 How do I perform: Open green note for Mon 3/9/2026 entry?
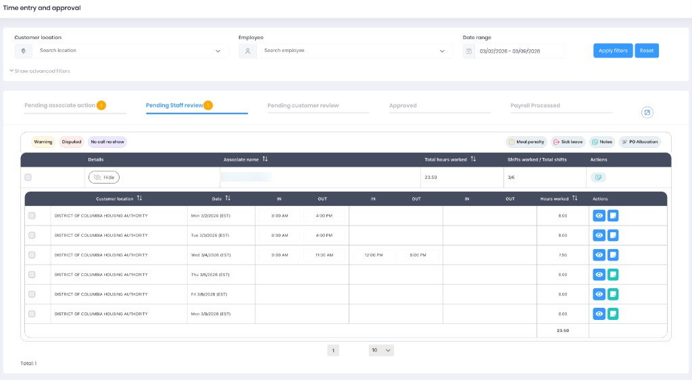(x=612, y=314)
